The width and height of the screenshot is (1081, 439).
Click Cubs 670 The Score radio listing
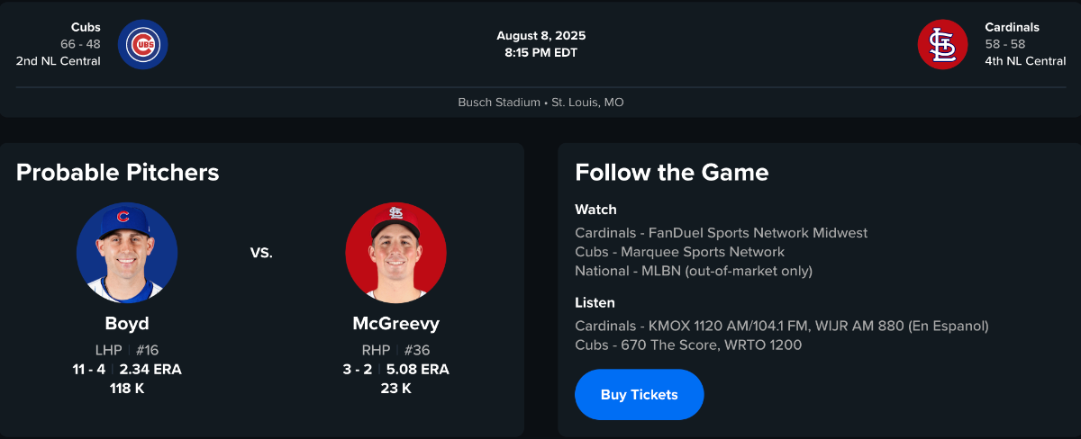[688, 345]
